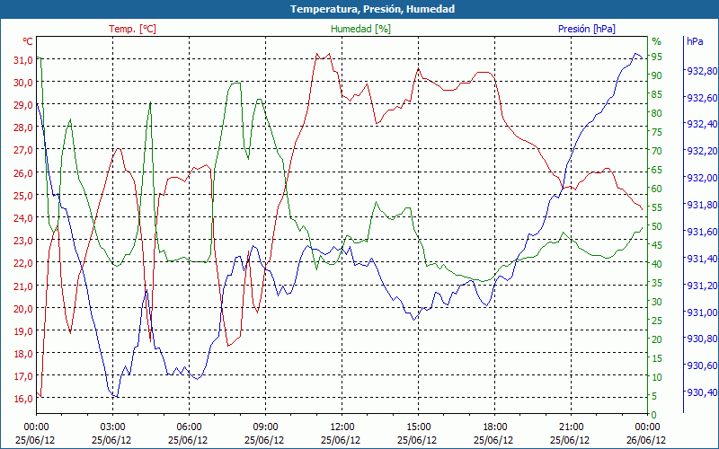Click the '%' unit label on the humidity axis
The image size is (719, 449).
coord(657,41)
